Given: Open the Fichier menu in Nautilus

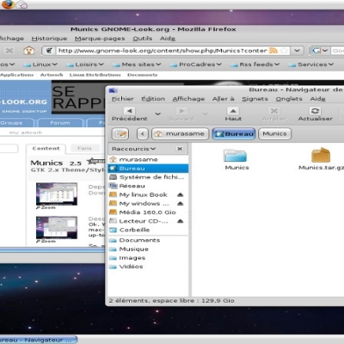Looking at the screenshot, I should 123,99.
